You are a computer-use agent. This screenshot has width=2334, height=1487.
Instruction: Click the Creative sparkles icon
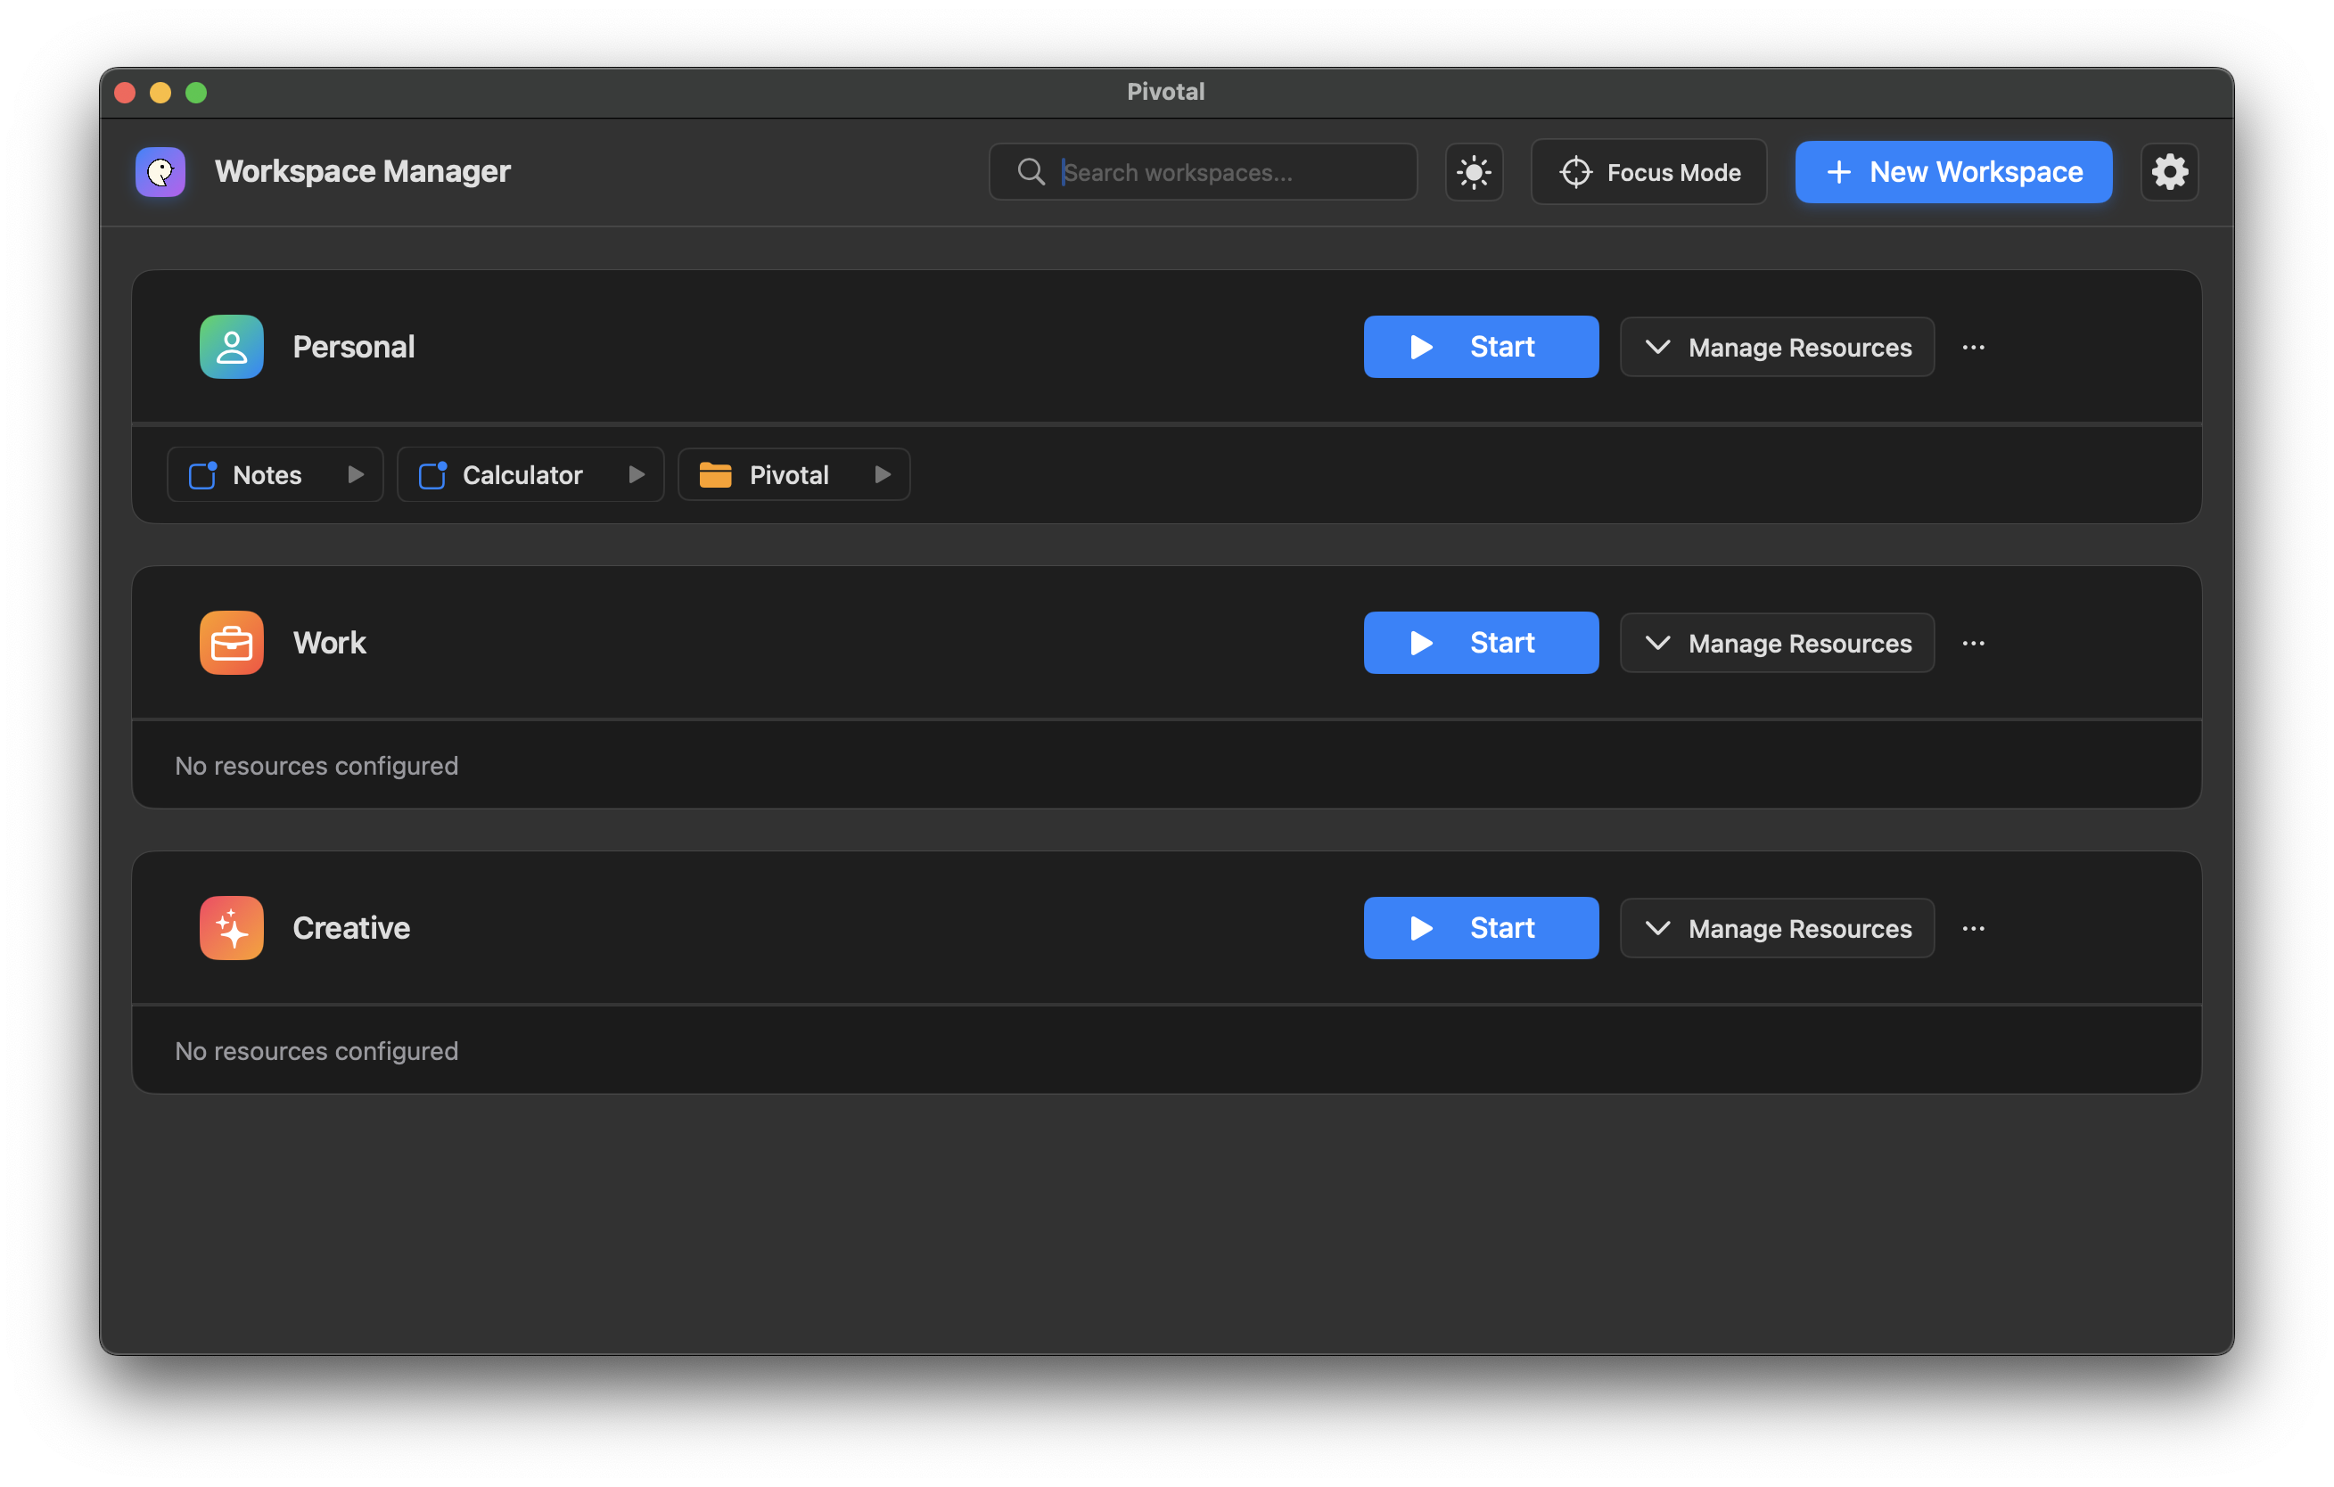click(x=232, y=928)
